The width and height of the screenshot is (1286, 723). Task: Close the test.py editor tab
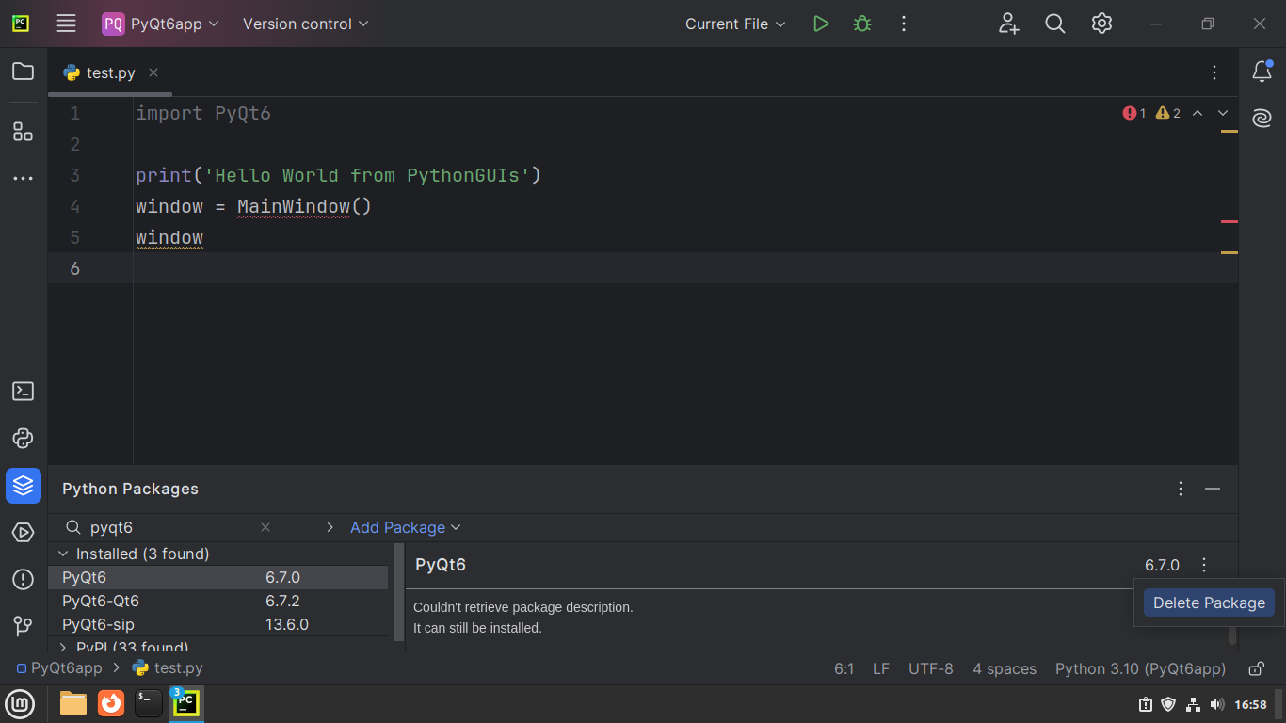(153, 72)
